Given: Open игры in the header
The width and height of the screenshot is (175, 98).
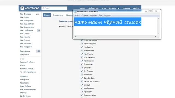Looking at the screenshot, I should [x=104, y=8].
